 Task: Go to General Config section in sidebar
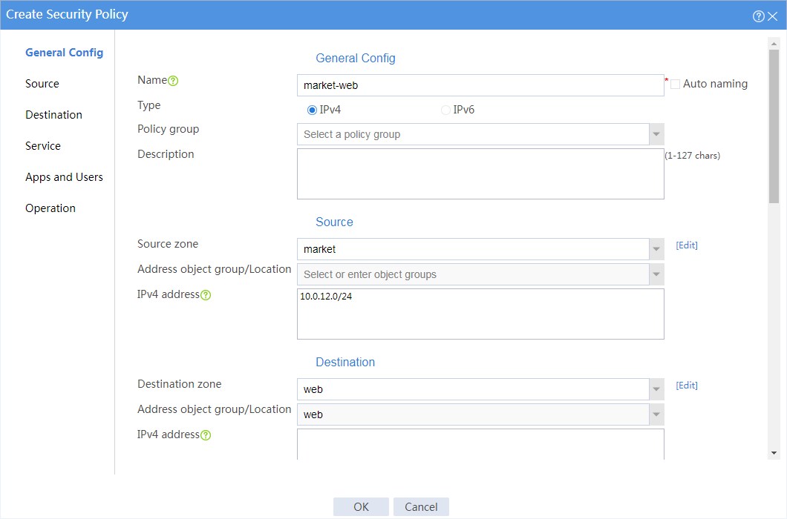tap(65, 53)
